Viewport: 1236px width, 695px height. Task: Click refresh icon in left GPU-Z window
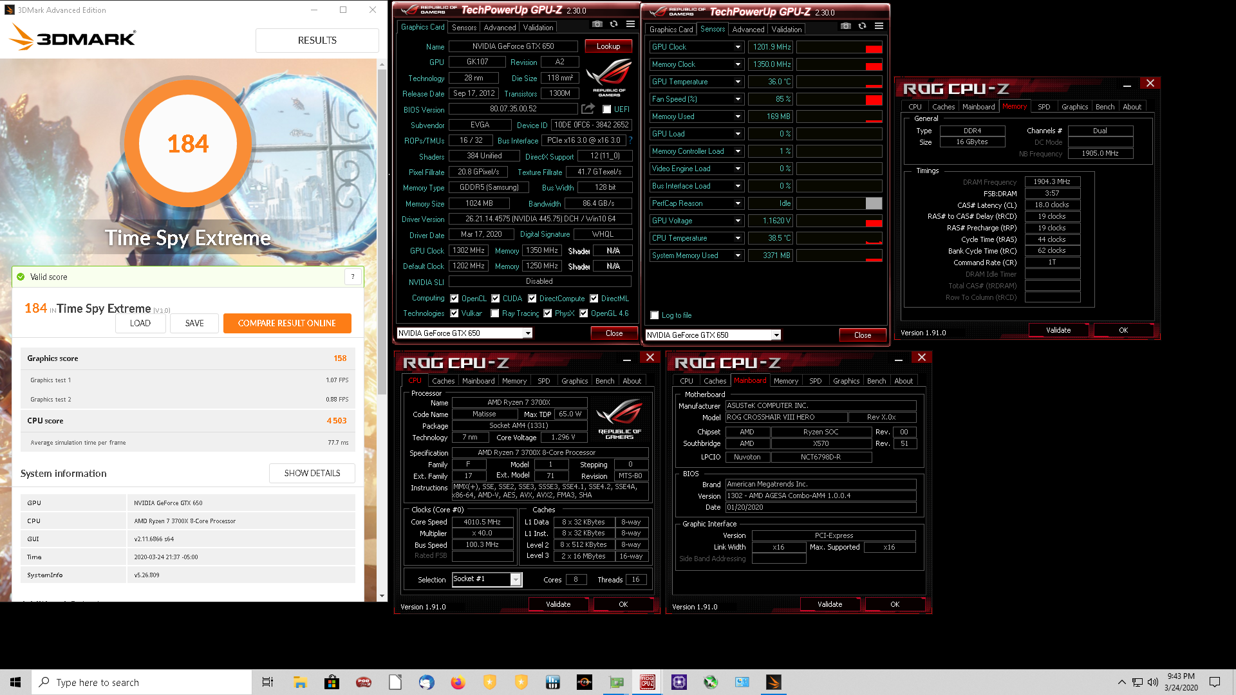614,24
